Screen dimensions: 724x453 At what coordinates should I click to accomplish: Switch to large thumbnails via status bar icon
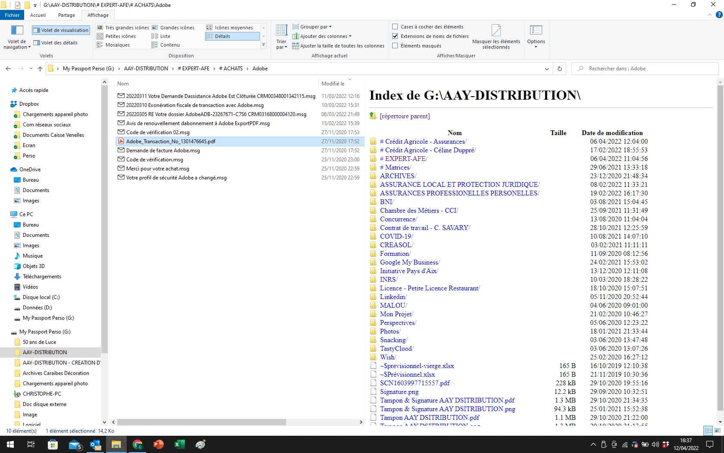718,431
